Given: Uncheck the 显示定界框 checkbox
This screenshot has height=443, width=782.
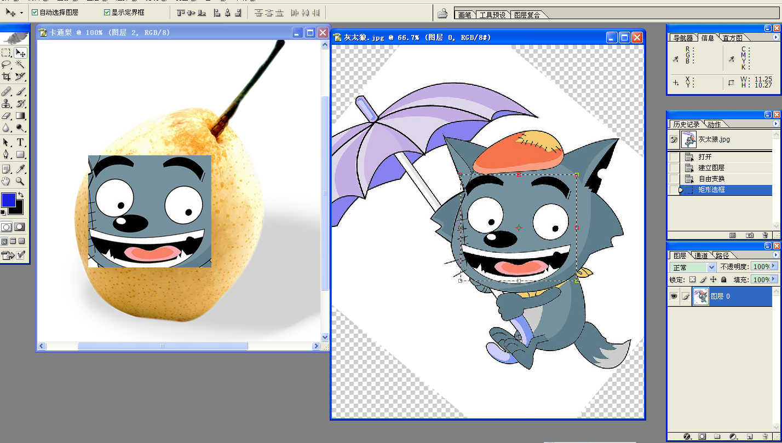Looking at the screenshot, I should coord(107,12).
